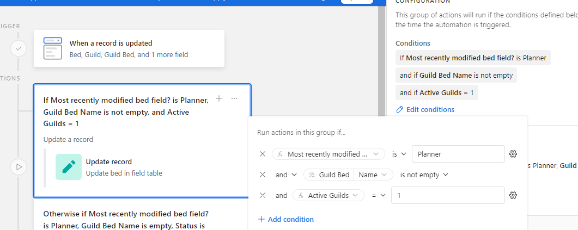Screen dimensions: 578x230
Task: Open gear settings for Active Guilds value
Action: pos(513,195)
